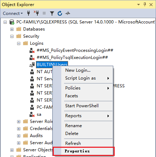156x157 pixels.
Task: Click the Refresh circular arrow toolbar icon
Action: pyautogui.click(x=60, y=13)
